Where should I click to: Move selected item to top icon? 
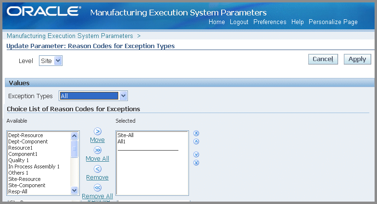[x=196, y=133]
